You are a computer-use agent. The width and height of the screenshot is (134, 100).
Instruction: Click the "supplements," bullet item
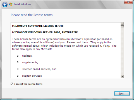pyautogui.click(x=30, y=62)
